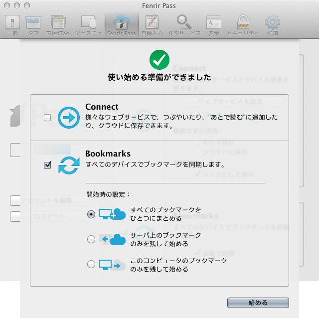Open the 詳細 (Advanced) gear pane
This screenshot has width=319, height=318.
273,25
